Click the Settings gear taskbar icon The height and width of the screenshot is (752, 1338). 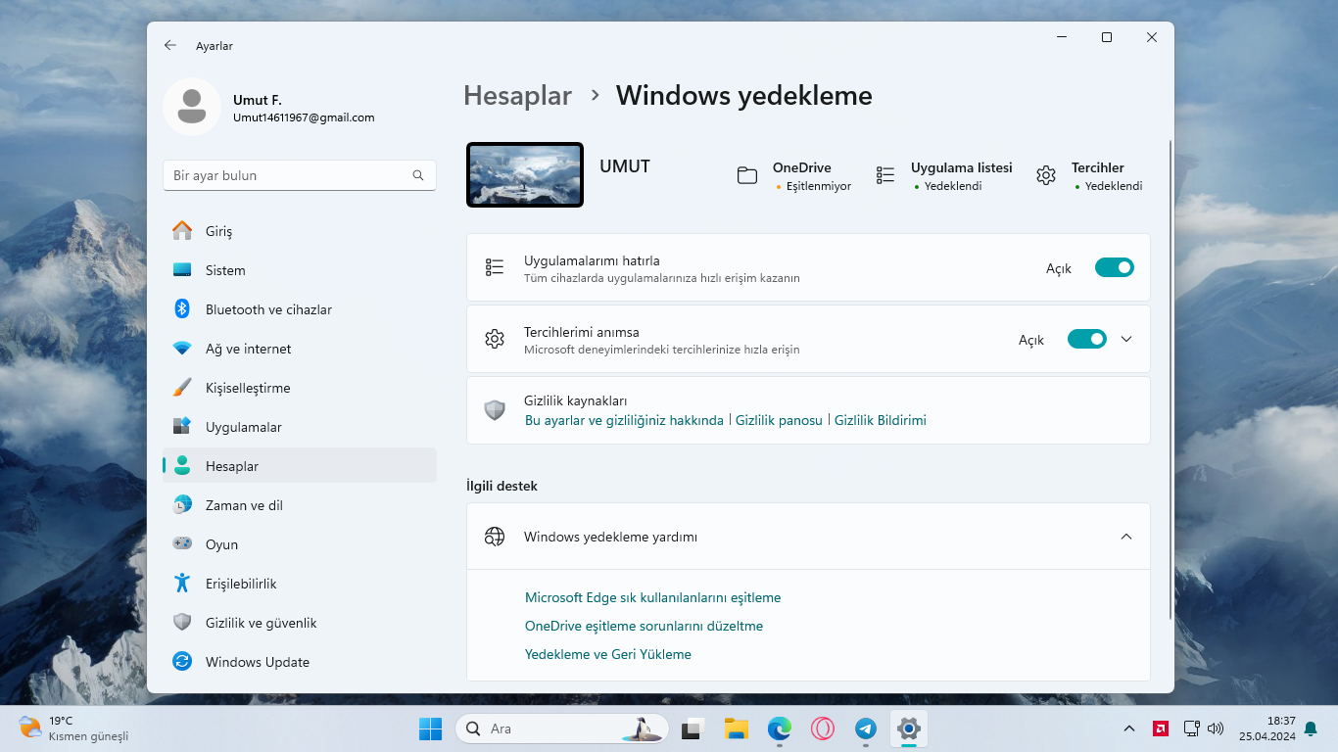[909, 728]
